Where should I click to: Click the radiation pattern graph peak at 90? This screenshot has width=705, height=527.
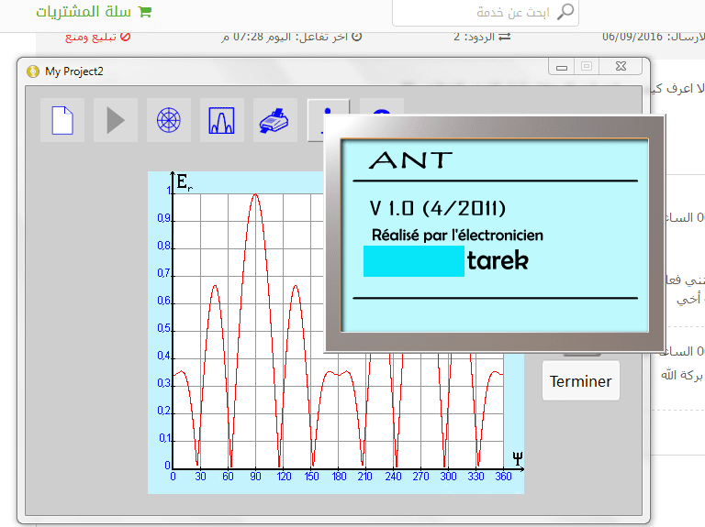coord(255,194)
